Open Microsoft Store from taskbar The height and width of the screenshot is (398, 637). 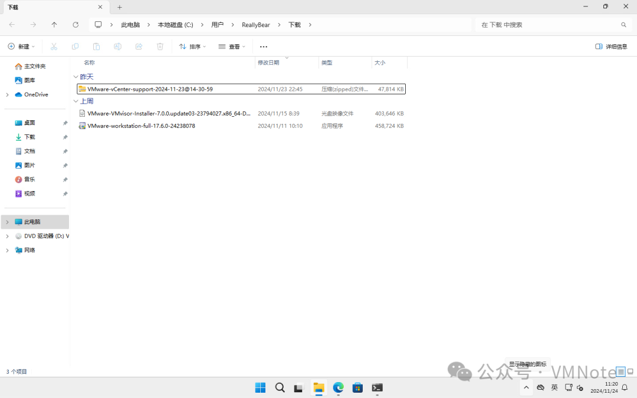[x=357, y=387]
